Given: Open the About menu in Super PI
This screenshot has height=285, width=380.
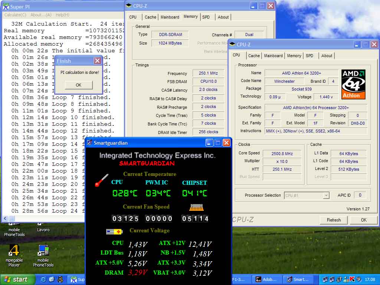Looking at the screenshot, I should pyautogui.click(x=41, y=15).
